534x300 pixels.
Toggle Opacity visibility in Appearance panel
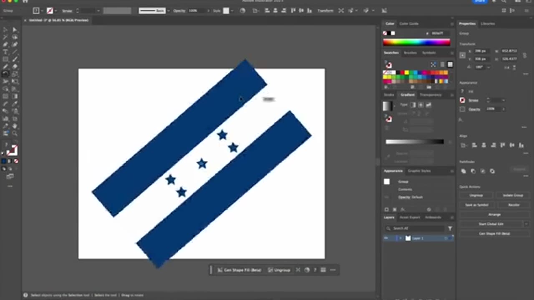coord(387,197)
